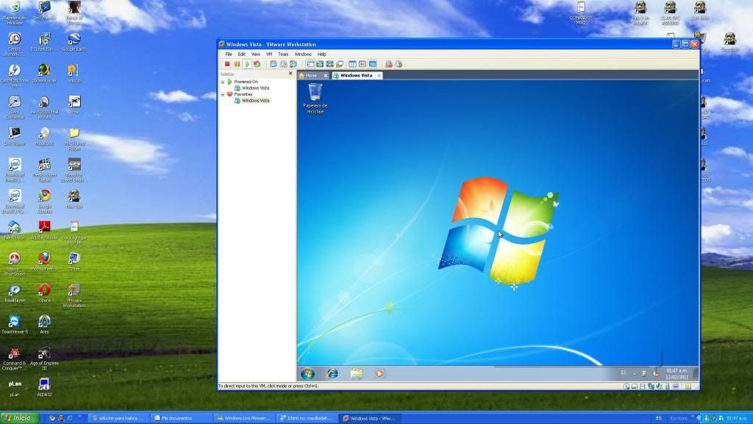Open Age of Empires III desktop shortcut
Viewport: 753px width, 424px height.
[45, 358]
